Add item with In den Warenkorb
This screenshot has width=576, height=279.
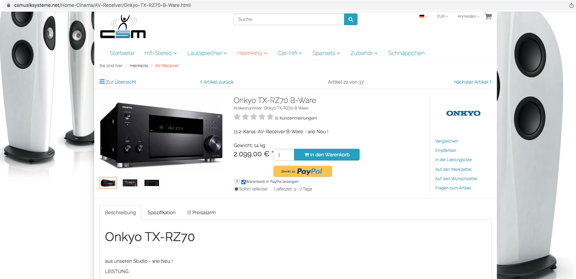(327, 155)
